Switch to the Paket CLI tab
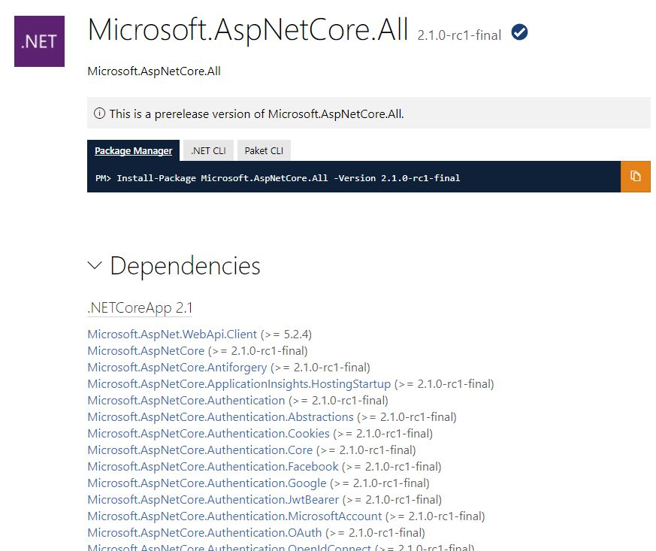The width and height of the screenshot is (656, 551). [264, 150]
